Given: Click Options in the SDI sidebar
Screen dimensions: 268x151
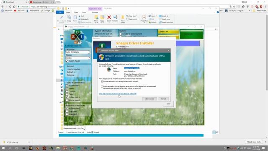Looking at the screenshot, I should (x=70, y=75).
